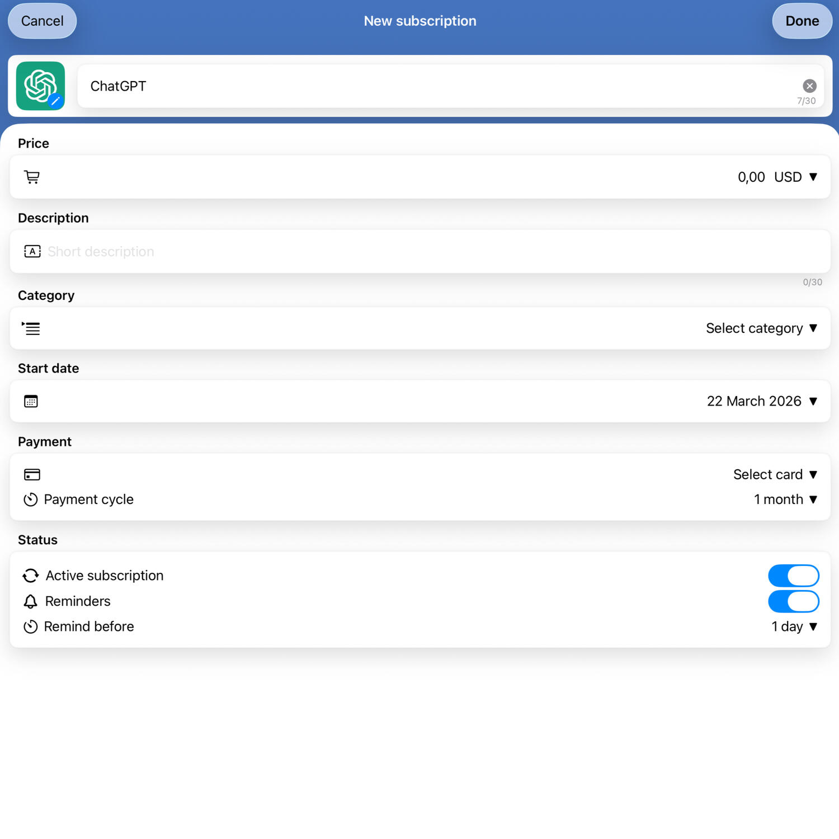Click the description text icon
The image size is (839, 839).
pyautogui.click(x=32, y=252)
